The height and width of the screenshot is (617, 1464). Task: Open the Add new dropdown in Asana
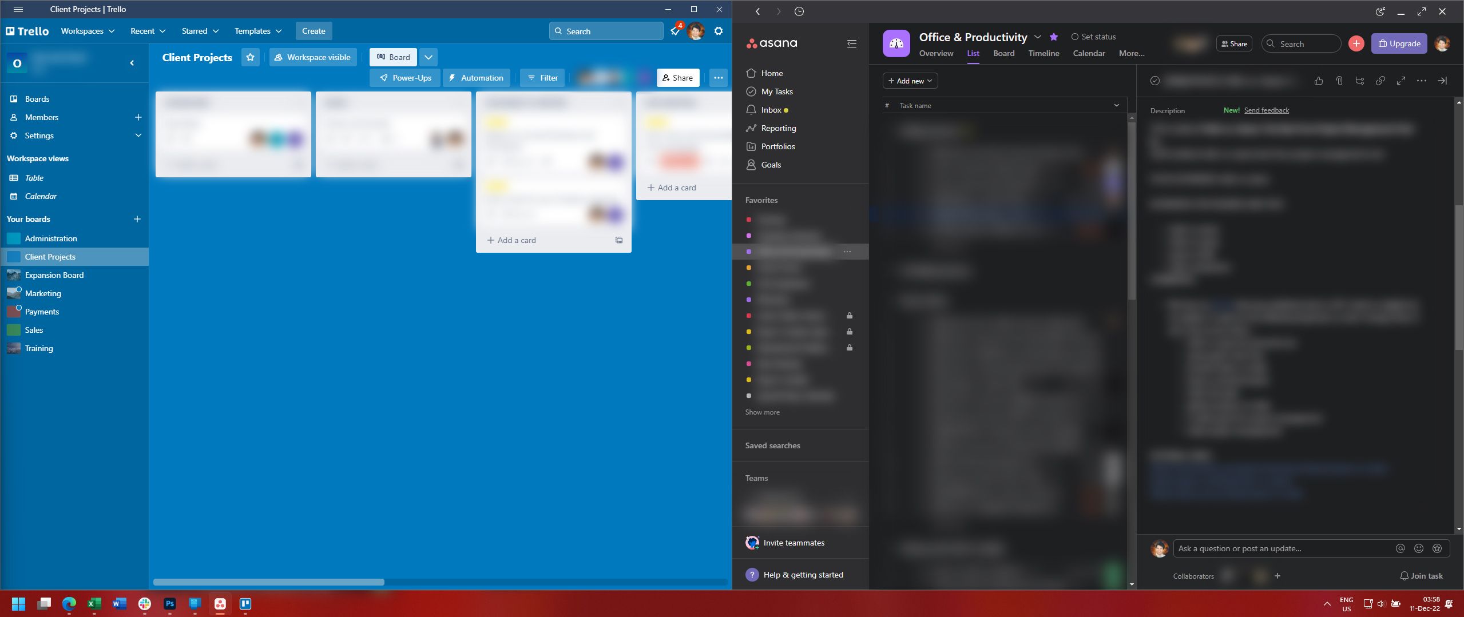click(910, 81)
